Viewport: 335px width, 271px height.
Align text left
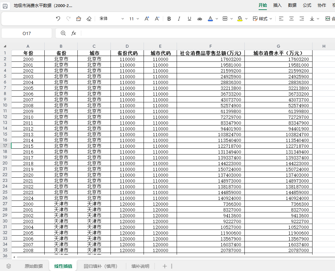281,19
